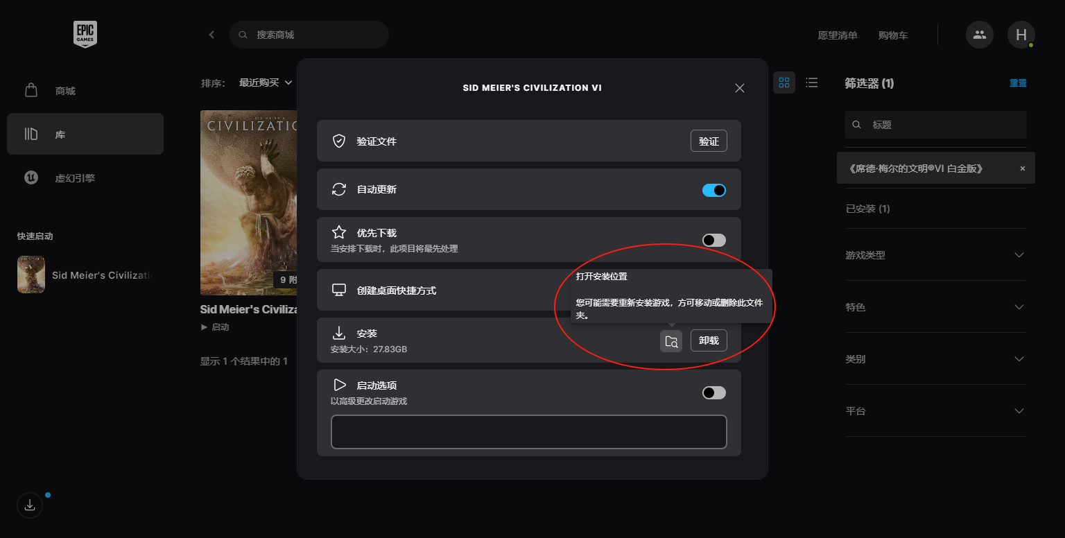The image size is (1065, 538).
Task: Click the 验证文件 shield icon
Action: (x=339, y=141)
